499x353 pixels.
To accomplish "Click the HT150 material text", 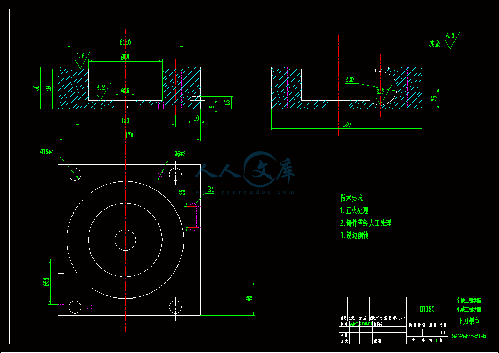I will point(427,309).
